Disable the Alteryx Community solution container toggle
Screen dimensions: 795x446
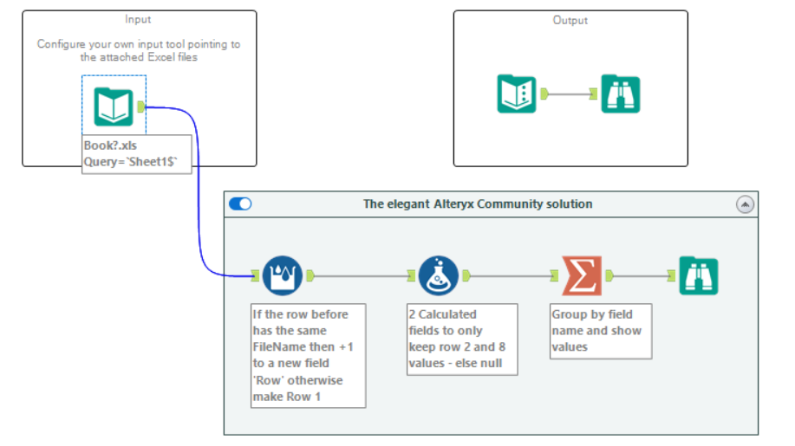[x=240, y=204]
